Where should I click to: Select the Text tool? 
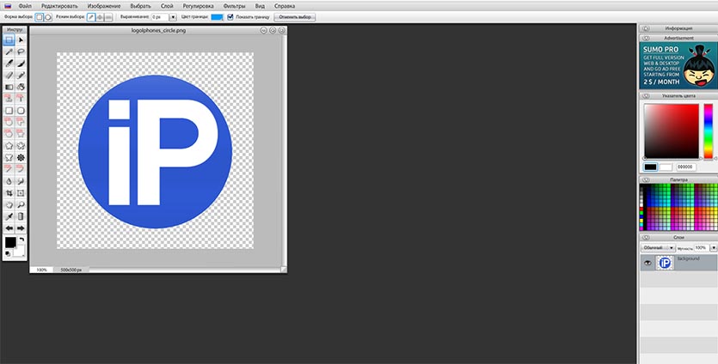(21, 99)
